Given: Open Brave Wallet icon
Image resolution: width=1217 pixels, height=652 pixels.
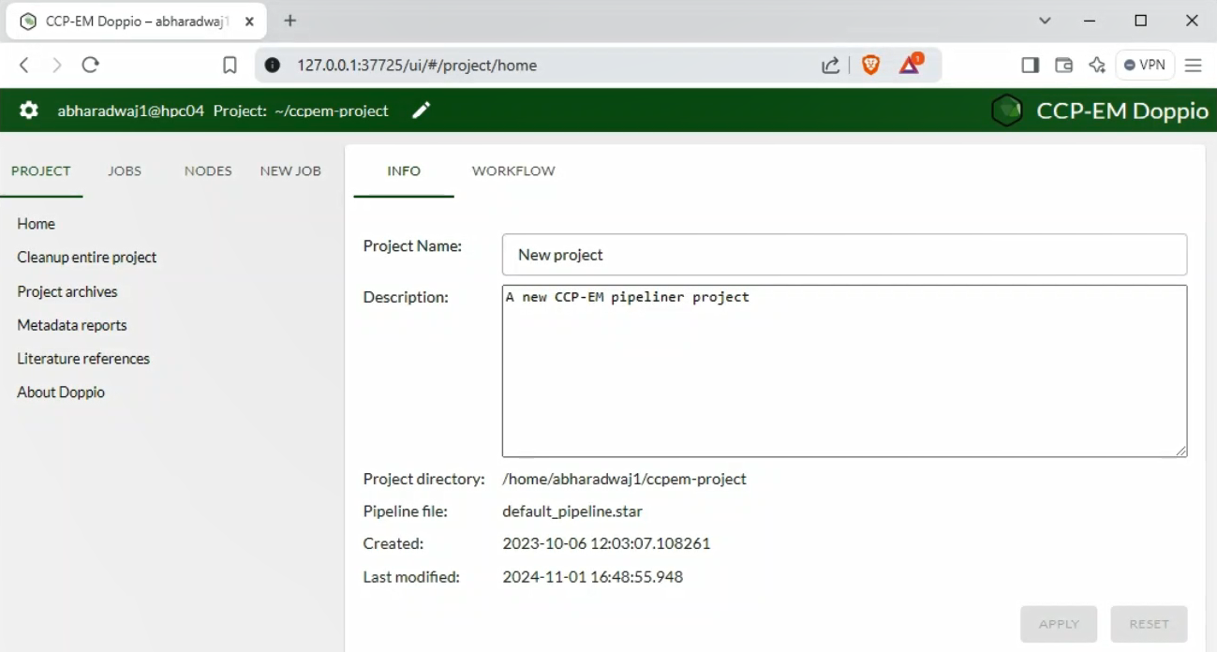Looking at the screenshot, I should point(1063,65).
